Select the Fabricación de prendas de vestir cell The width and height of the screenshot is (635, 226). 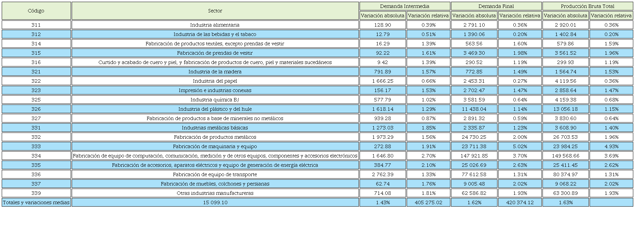[x=215, y=53]
